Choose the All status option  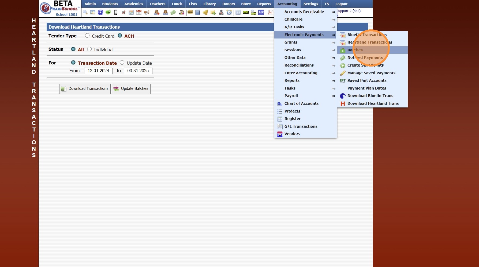[x=73, y=49]
